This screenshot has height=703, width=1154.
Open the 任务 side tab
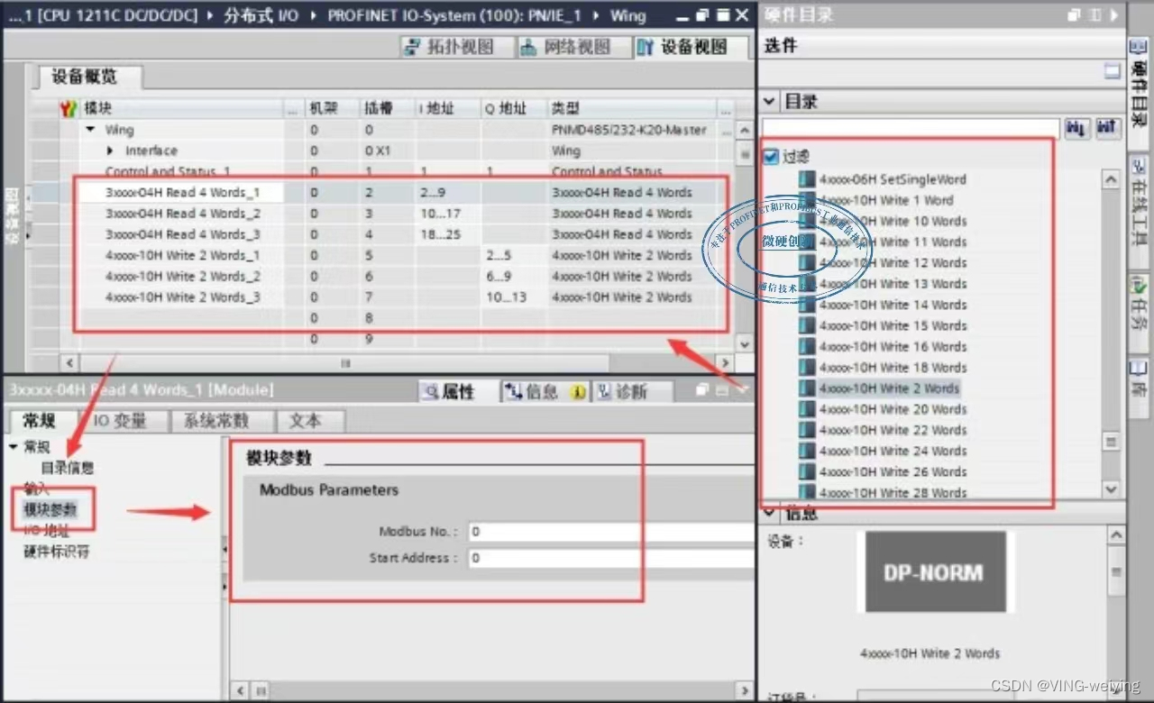click(x=1140, y=314)
